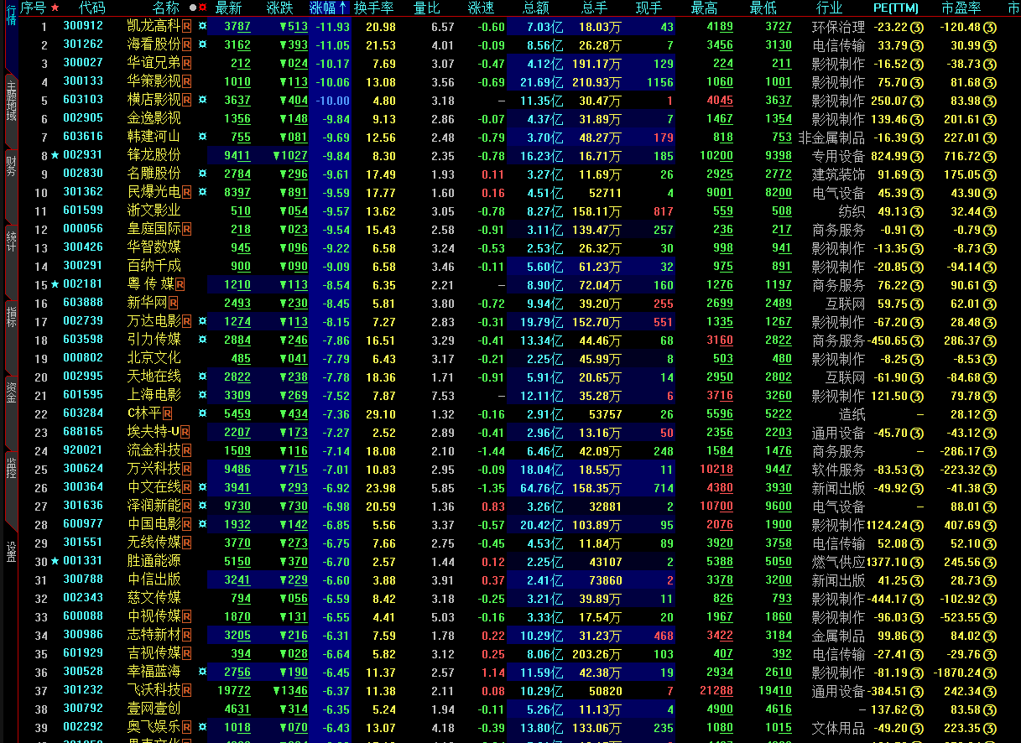Sort by the PE(TTM) column header

tap(896, 8)
